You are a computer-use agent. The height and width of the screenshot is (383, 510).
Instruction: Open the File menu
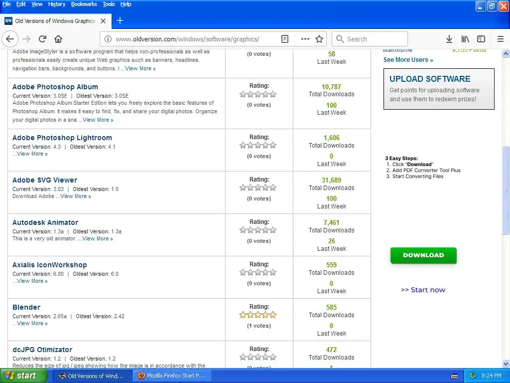(6, 4)
